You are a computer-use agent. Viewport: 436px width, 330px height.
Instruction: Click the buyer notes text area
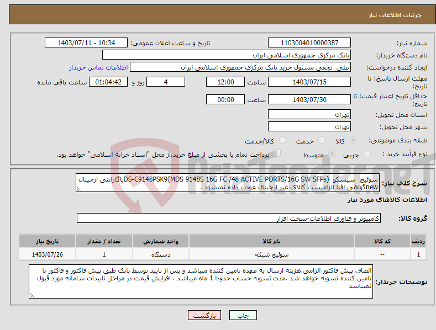pyautogui.click(x=201, y=281)
